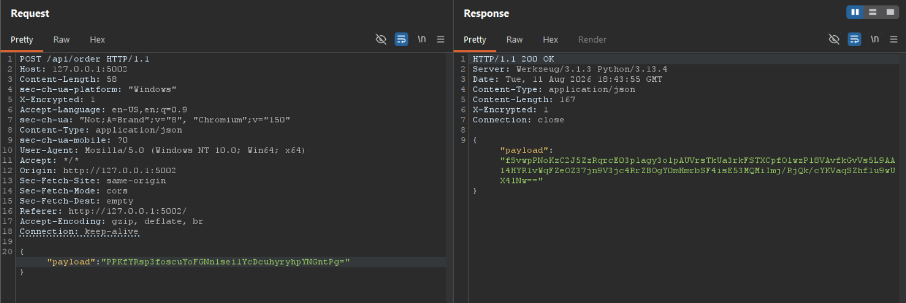Click the sec-ch-ua Chromium brand header
This screenshot has height=303, width=906.
[x=155, y=120]
